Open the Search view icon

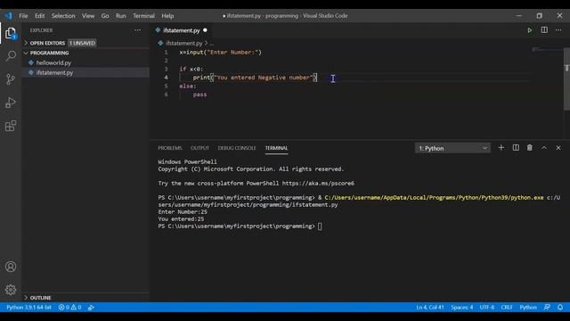[11, 55]
